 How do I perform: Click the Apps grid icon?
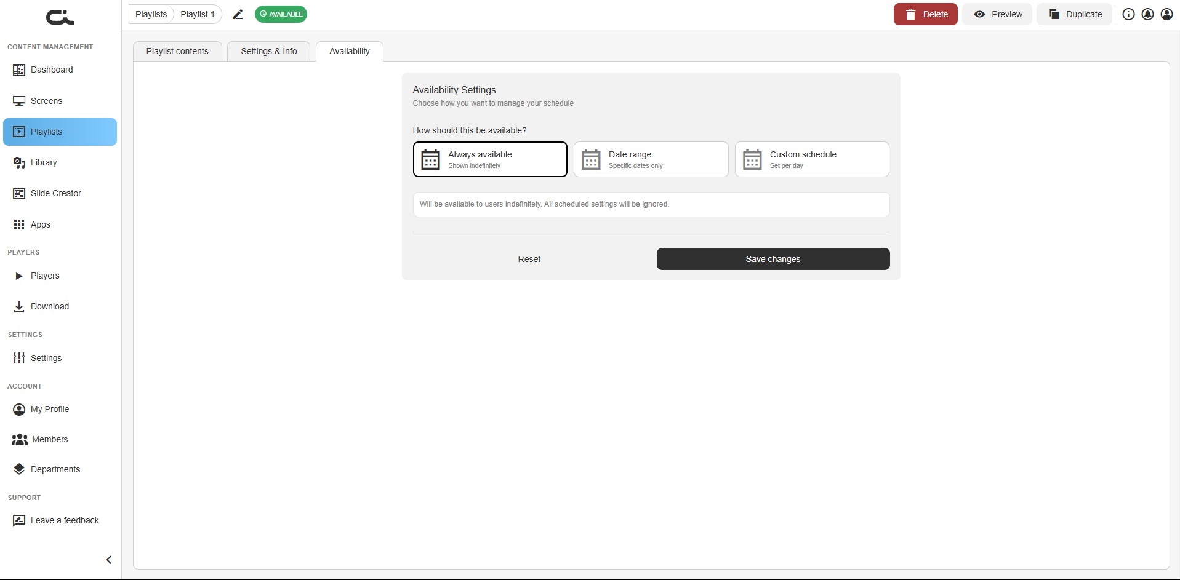[x=19, y=224]
